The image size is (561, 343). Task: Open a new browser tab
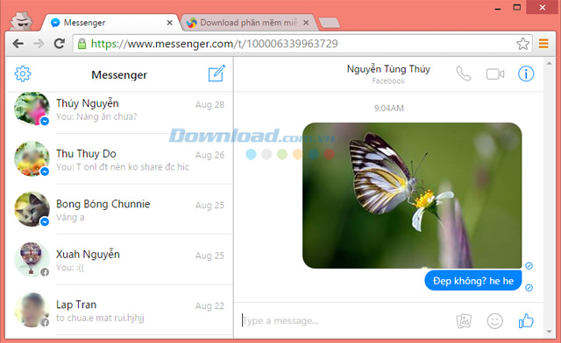330,23
